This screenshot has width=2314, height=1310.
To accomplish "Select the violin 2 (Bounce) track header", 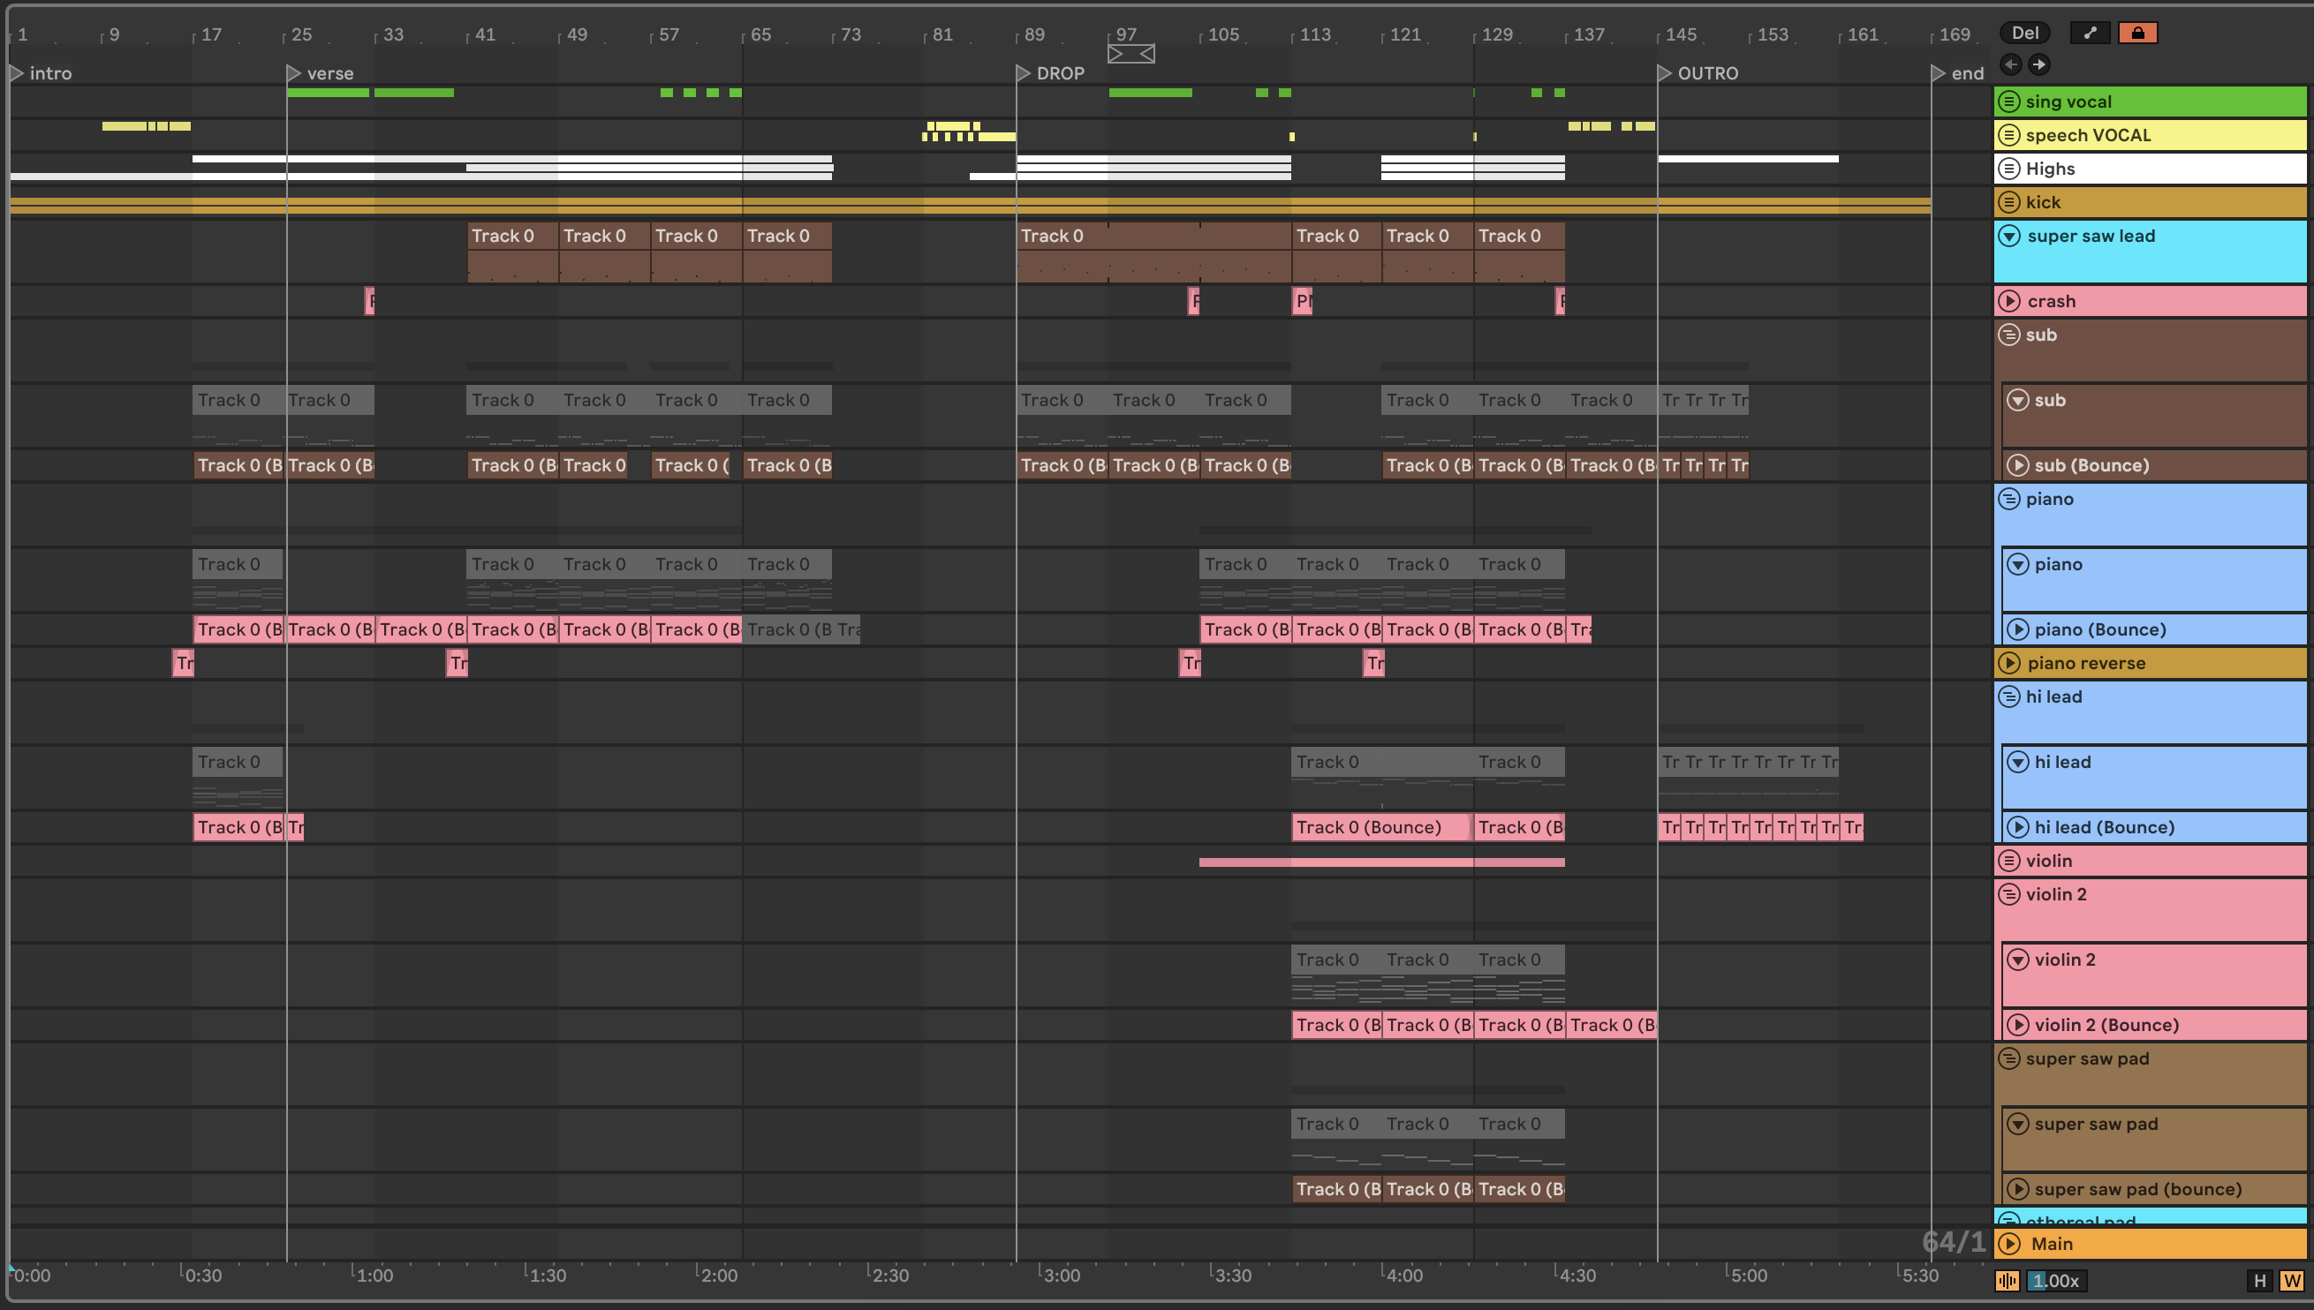I will tap(2106, 1025).
